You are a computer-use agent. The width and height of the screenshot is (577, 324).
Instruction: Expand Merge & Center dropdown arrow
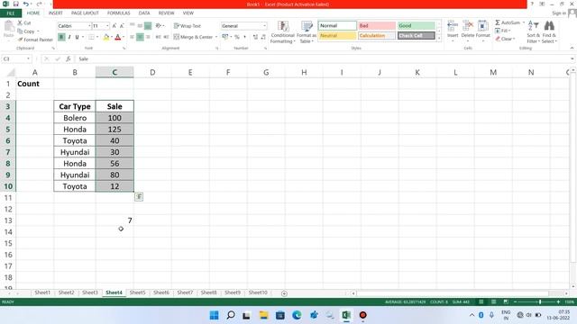216,37
